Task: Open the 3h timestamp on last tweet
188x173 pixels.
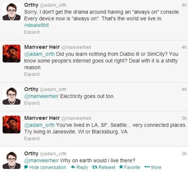Action: pos(184,154)
